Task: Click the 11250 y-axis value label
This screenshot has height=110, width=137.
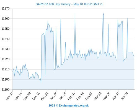Action: (x=6, y=29)
